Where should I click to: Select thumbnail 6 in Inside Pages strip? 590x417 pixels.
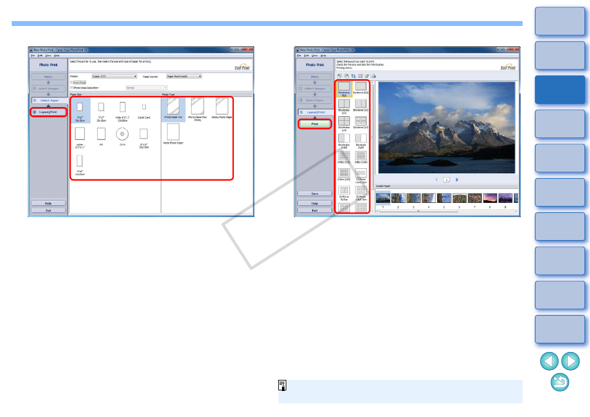460,198
